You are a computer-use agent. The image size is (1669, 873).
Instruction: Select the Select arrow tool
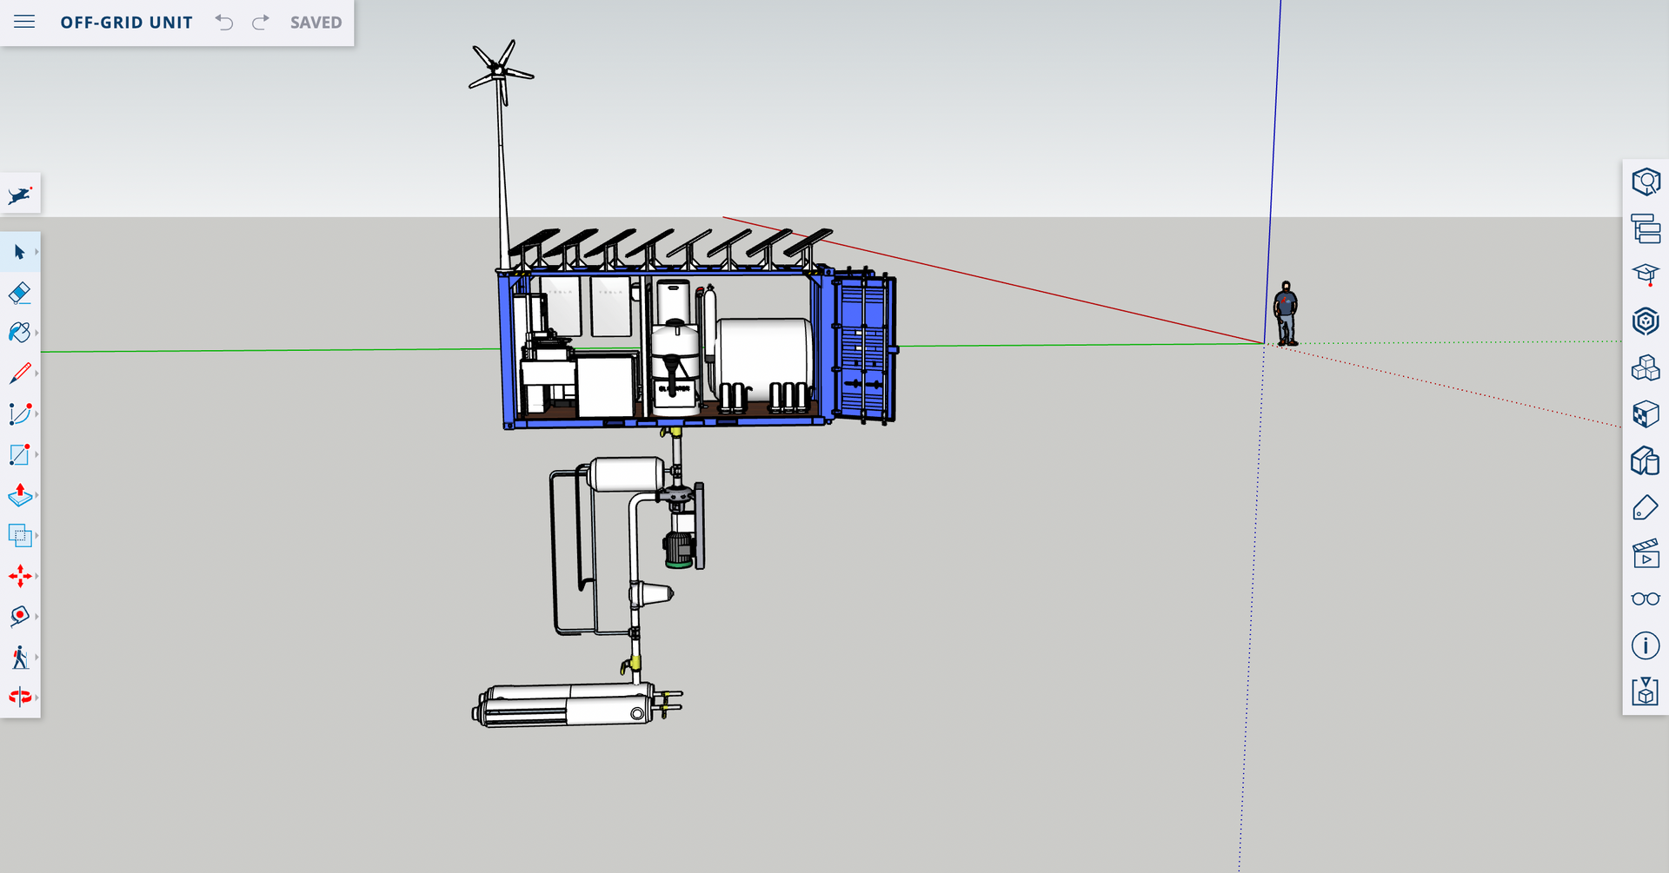pyautogui.click(x=20, y=252)
